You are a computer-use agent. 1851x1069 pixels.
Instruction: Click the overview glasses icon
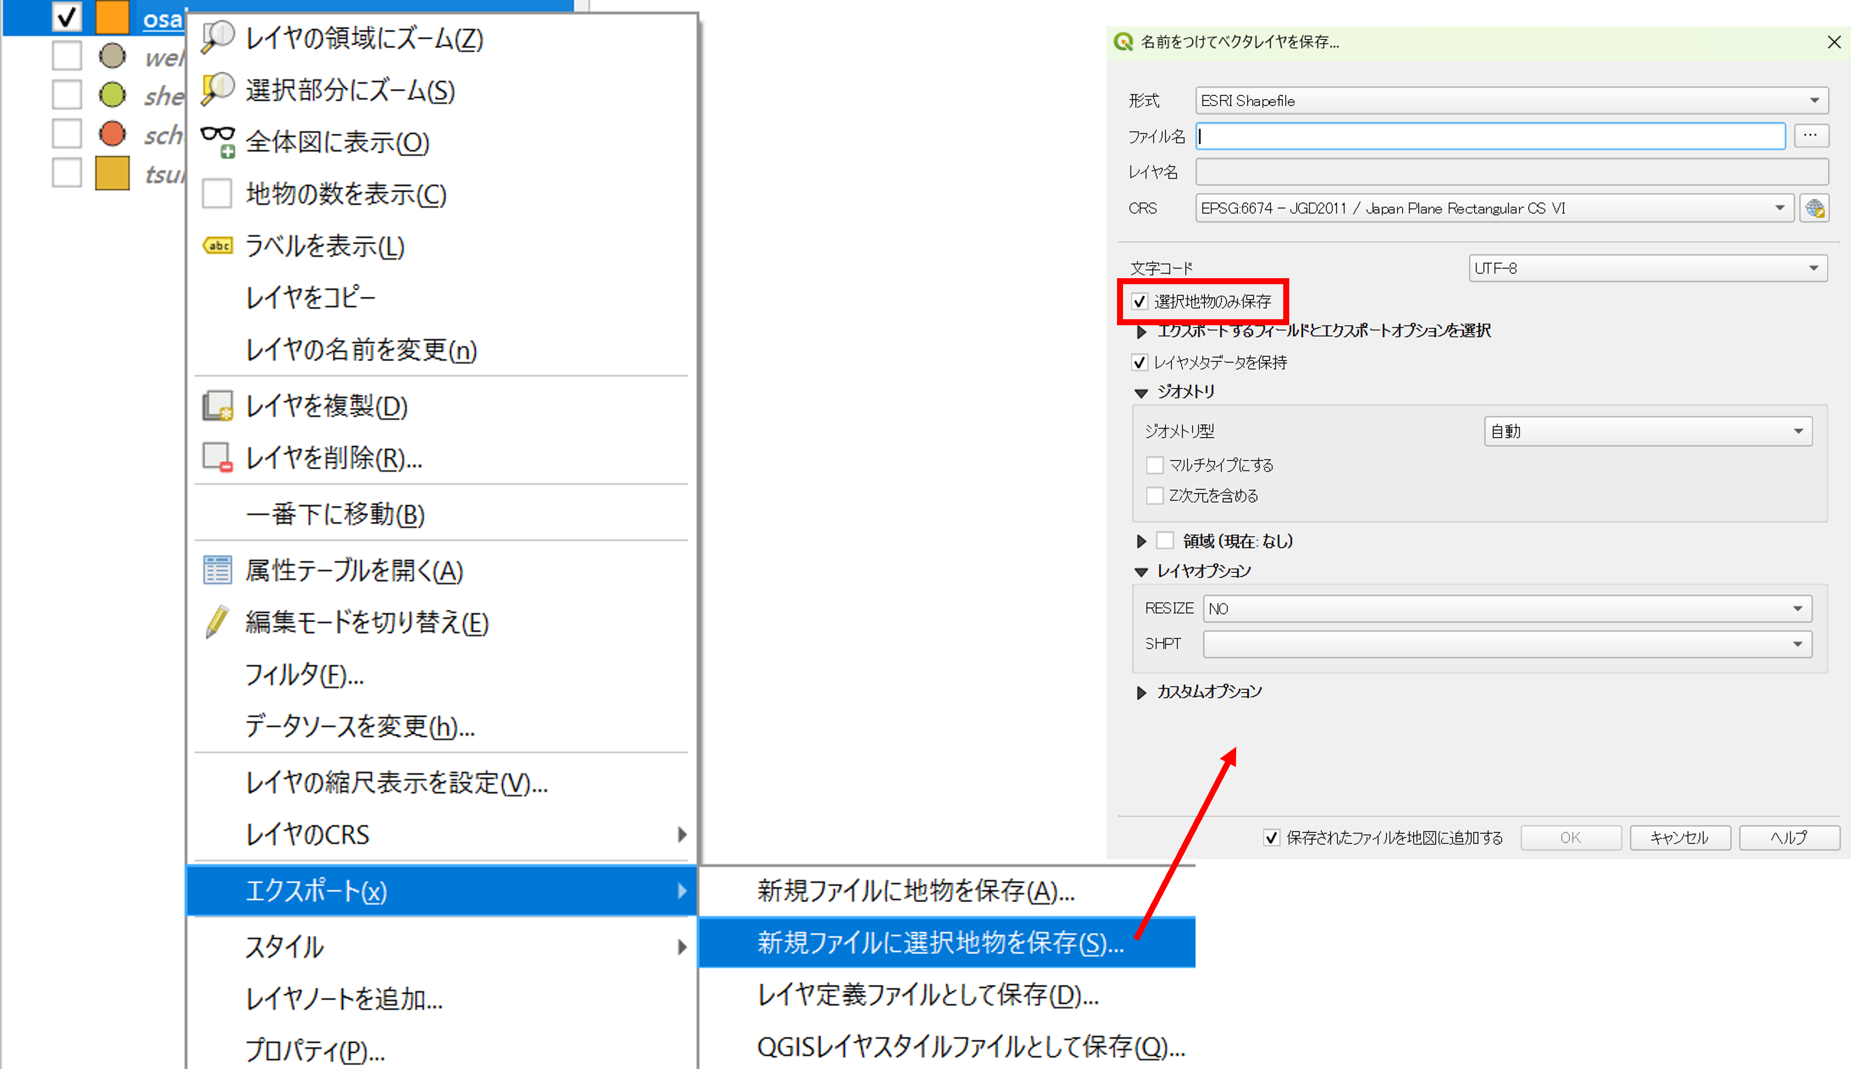click(x=218, y=141)
